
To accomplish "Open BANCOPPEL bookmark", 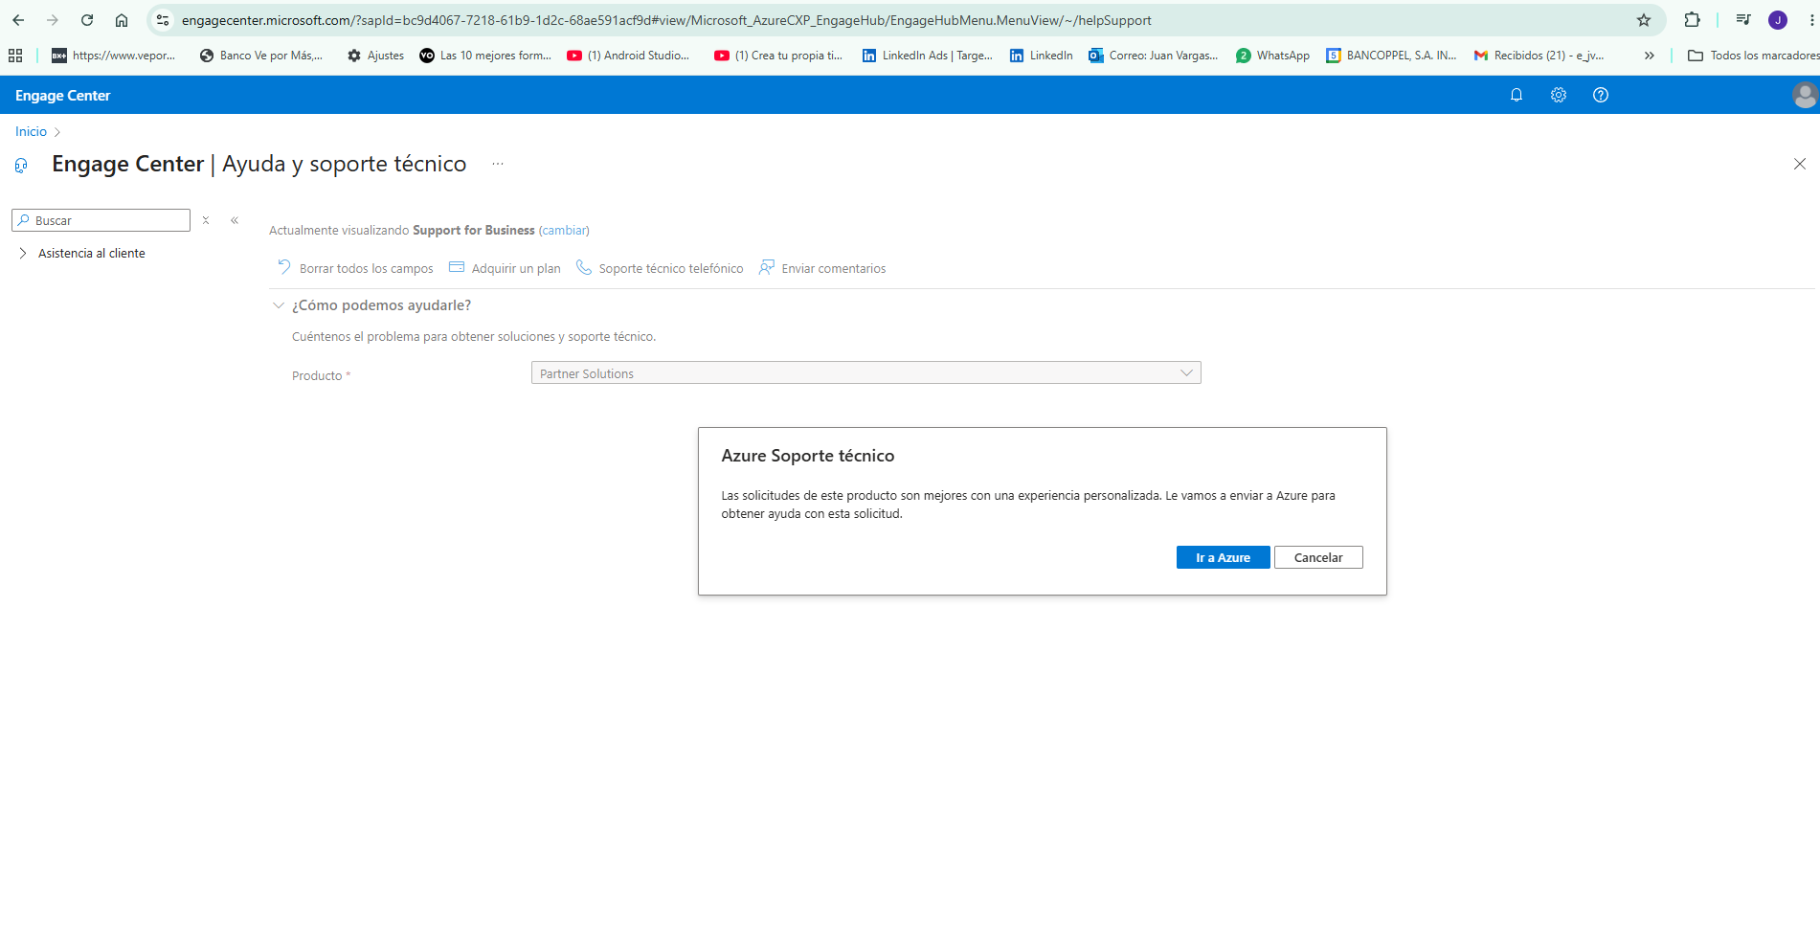I will 1391,56.
